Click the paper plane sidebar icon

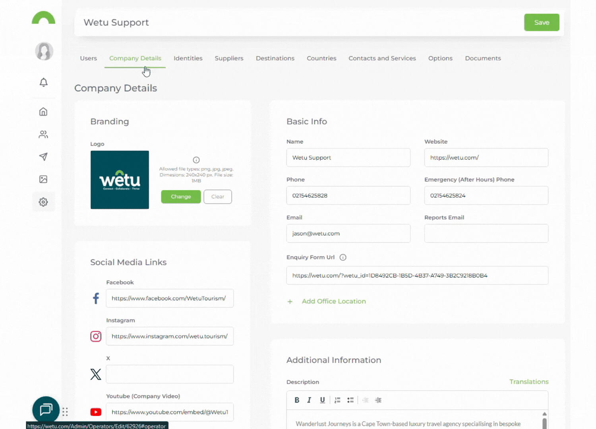click(43, 157)
